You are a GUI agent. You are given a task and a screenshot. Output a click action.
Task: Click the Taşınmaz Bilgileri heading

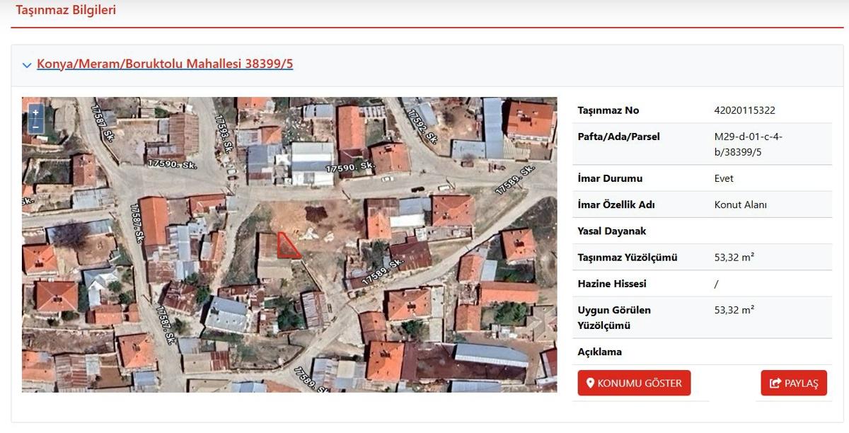[x=66, y=10]
